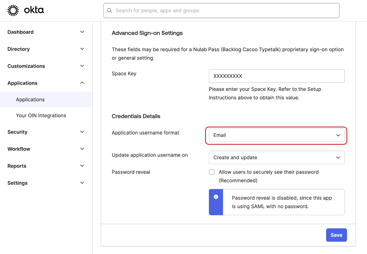Open Update application username on dropdown

[x=277, y=158]
